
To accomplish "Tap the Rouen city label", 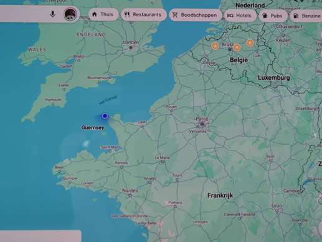I will pyautogui.click(x=171, y=107).
